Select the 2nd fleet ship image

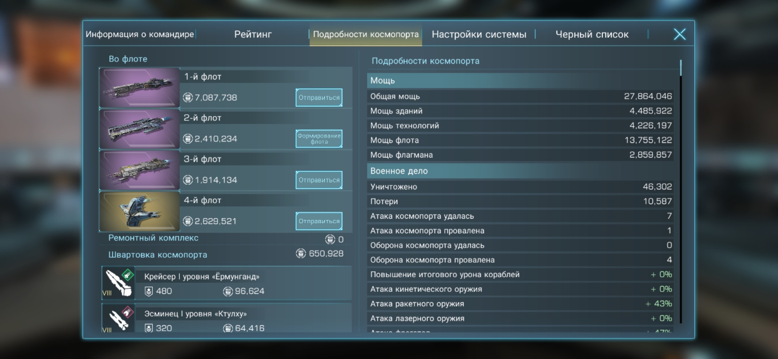140,129
